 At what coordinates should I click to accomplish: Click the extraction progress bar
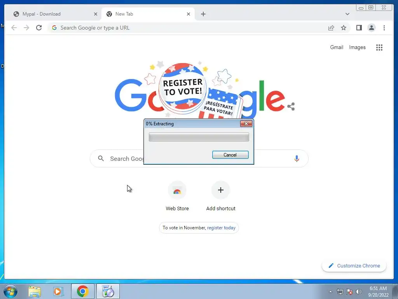pyautogui.click(x=199, y=137)
